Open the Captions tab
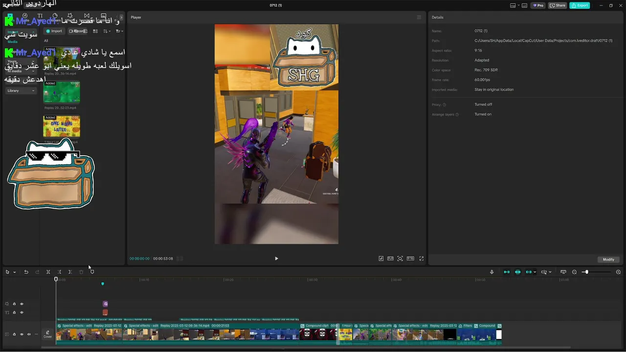 103,18
